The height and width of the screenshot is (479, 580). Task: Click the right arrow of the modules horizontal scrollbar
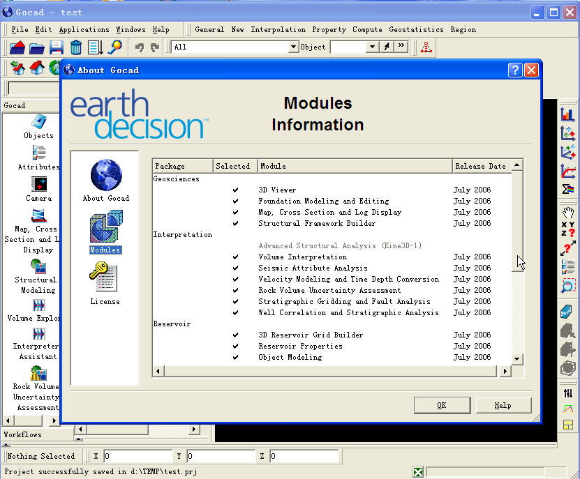click(505, 372)
